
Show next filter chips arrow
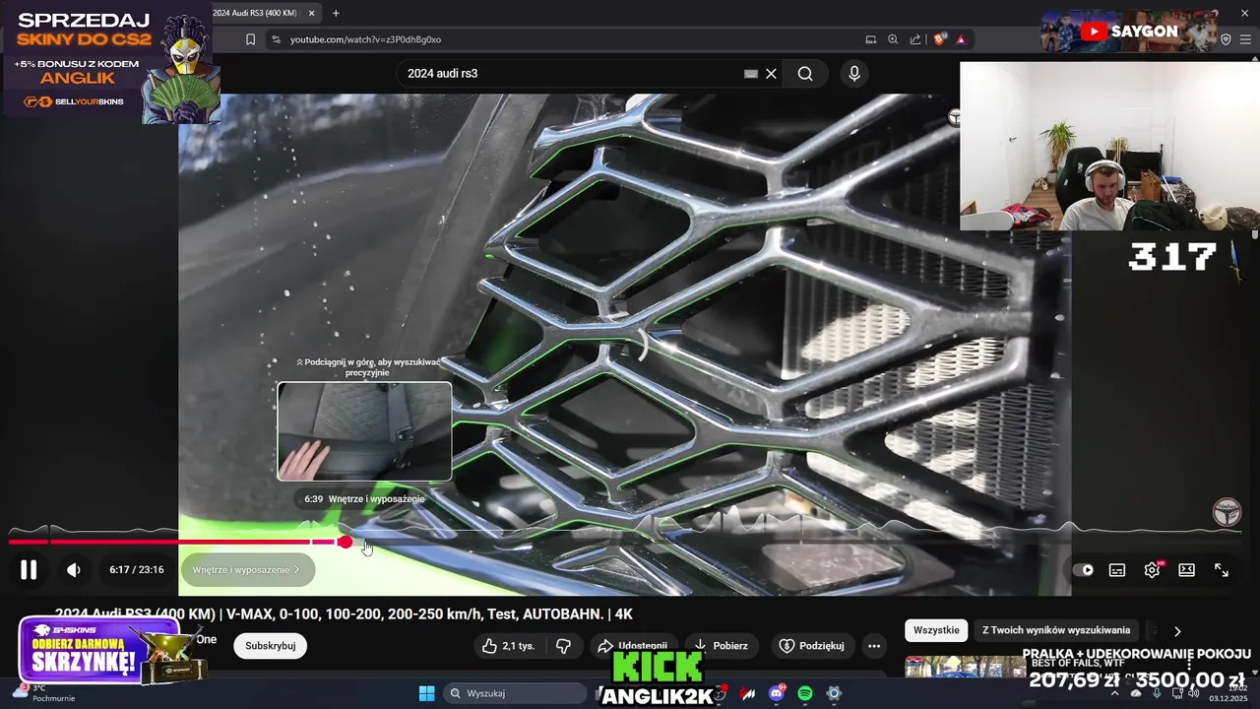tap(1177, 630)
